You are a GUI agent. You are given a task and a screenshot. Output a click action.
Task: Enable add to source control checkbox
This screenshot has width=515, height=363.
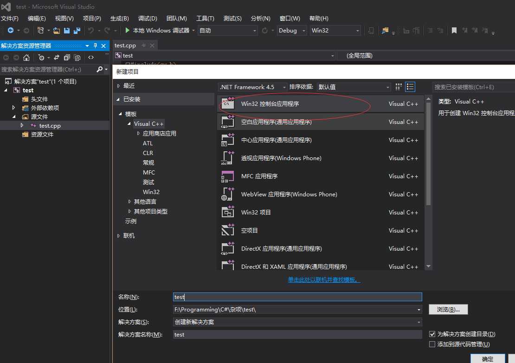432,344
